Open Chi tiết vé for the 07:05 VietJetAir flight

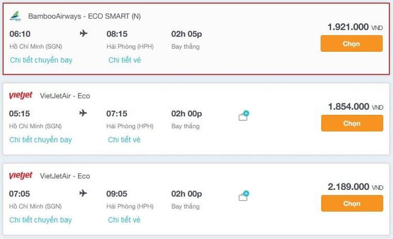click(x=124, y=220)
